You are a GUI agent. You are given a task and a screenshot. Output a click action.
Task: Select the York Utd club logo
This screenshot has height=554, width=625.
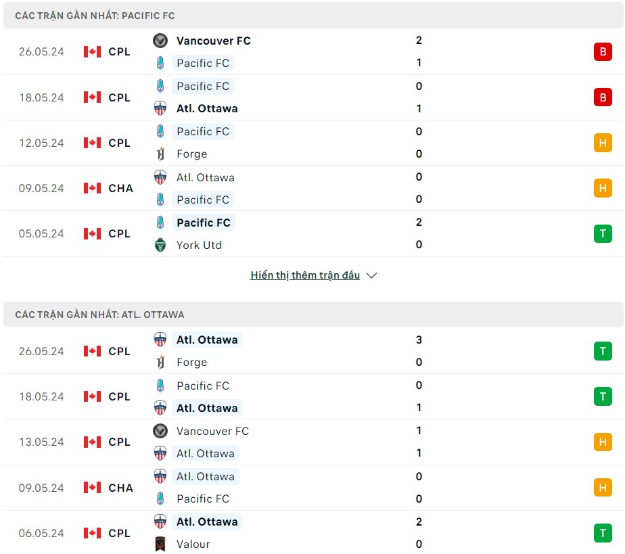click(160, 245)
